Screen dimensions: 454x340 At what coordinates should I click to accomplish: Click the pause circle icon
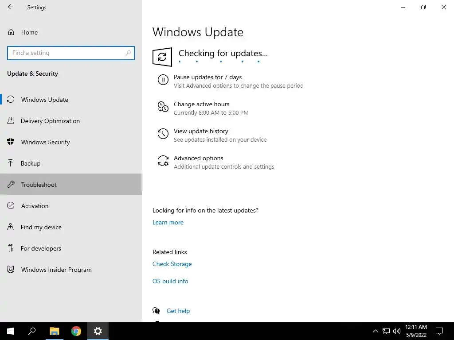tap(163, 80)
